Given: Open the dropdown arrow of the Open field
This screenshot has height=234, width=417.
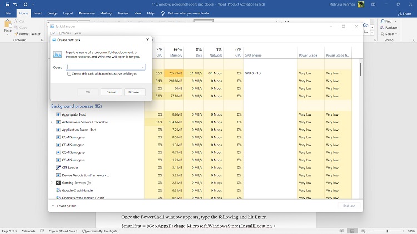Looking at the screenshot, I should [x=143, y=67].
